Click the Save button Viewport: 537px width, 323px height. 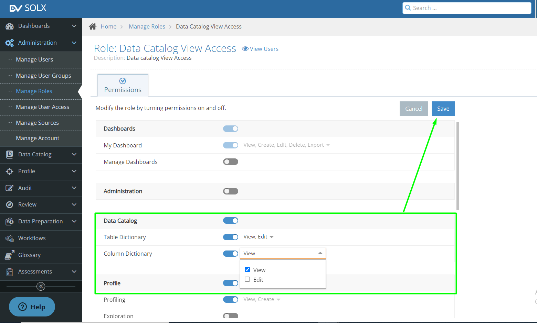(443, 109)
